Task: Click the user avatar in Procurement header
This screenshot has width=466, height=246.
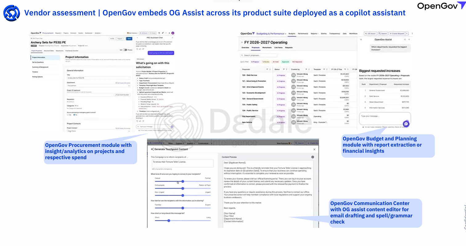Action: [x=173, y=33]
